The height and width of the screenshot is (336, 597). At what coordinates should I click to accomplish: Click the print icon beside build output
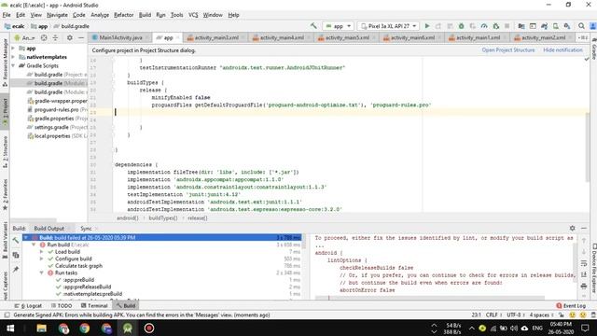coord(584,287)
